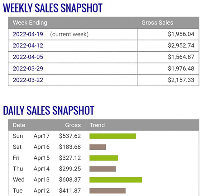Click the green trend bar for Wed Apr13

(116, 180)
